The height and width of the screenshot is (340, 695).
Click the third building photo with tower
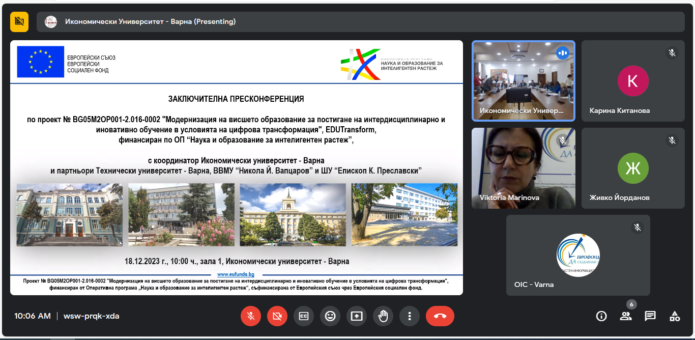[293, 215]
